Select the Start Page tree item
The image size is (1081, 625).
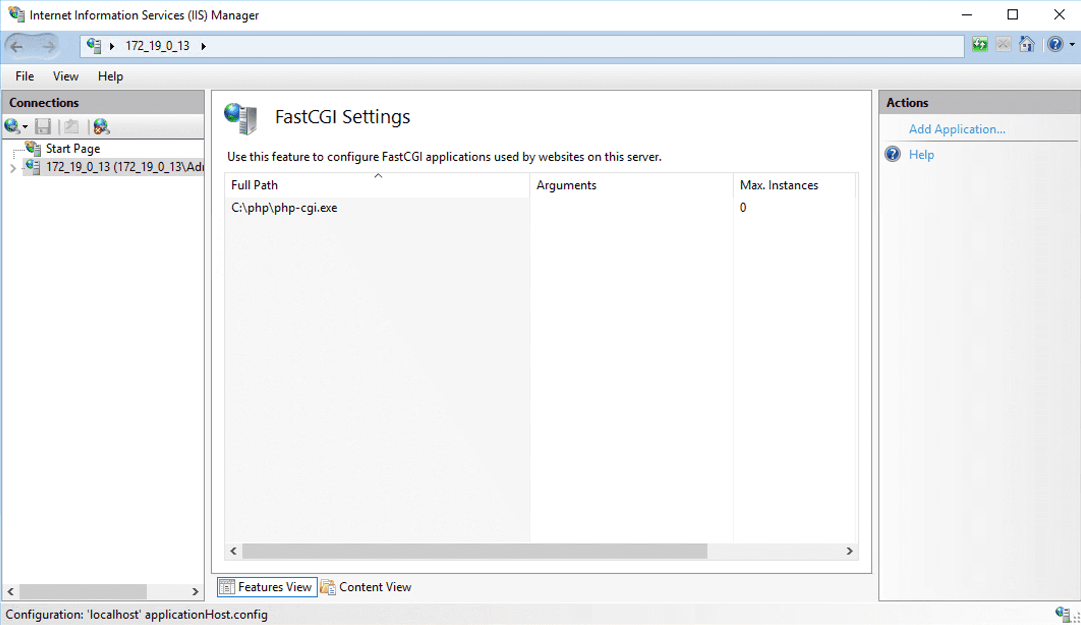[x=73, y=149]
